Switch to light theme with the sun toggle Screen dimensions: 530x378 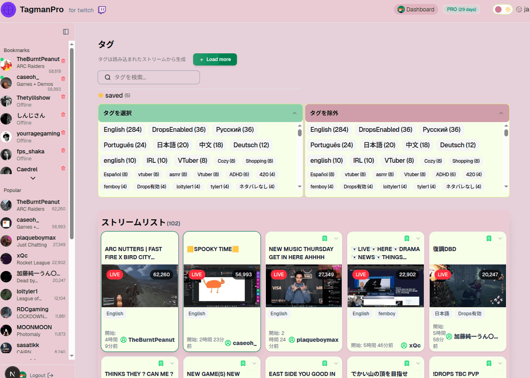[509, 9]
